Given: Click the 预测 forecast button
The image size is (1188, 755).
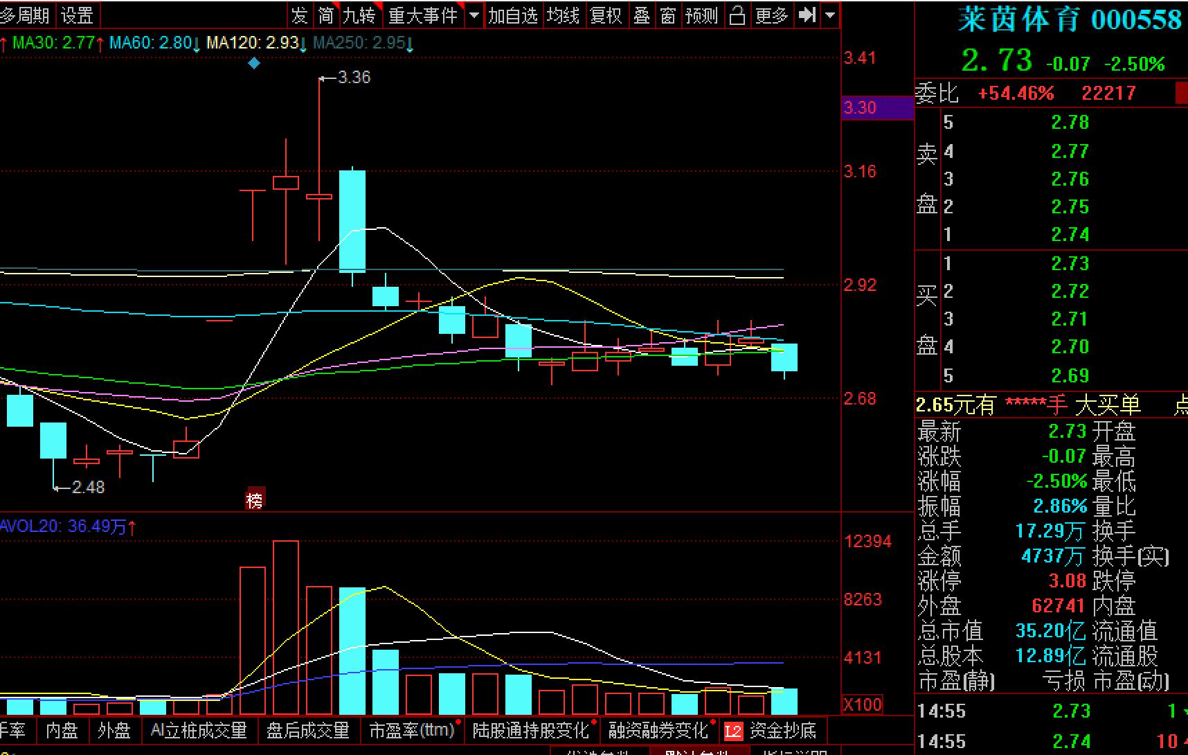Looking at the screenshot, I should pyautogui.click(x=701, y=15).
